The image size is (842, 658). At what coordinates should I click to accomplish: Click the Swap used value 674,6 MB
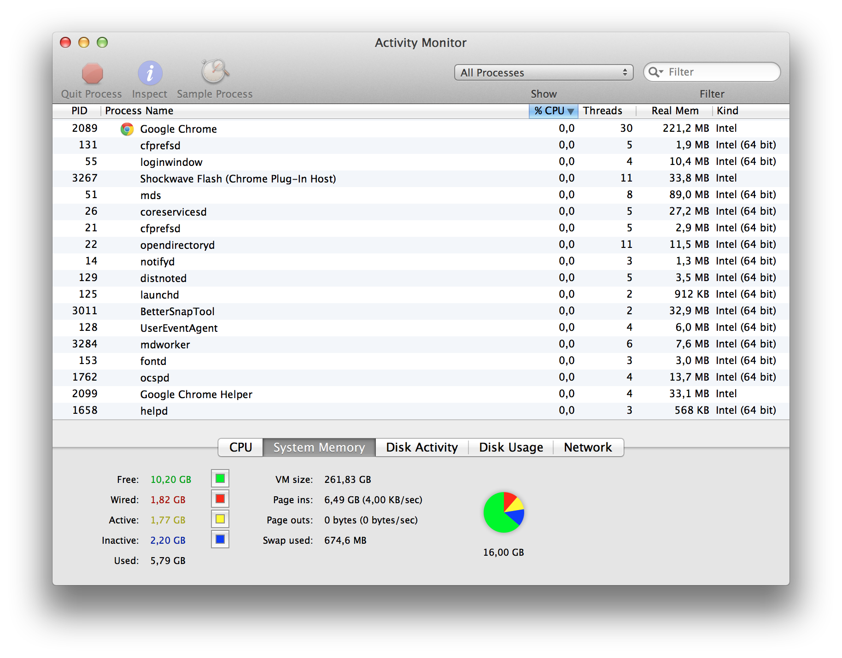pos(345,540)
